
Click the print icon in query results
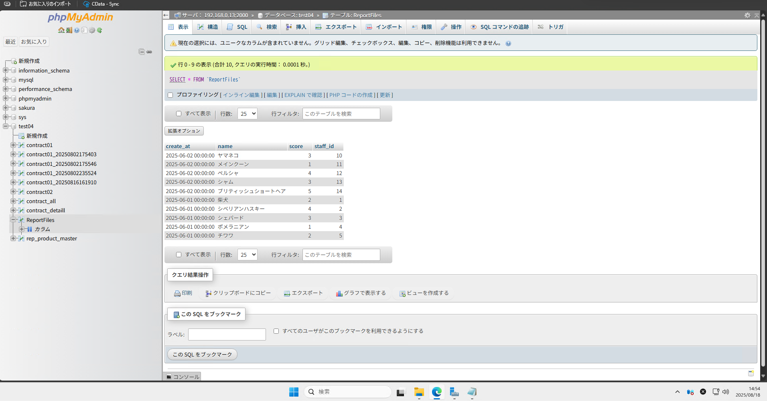point(177,294)
